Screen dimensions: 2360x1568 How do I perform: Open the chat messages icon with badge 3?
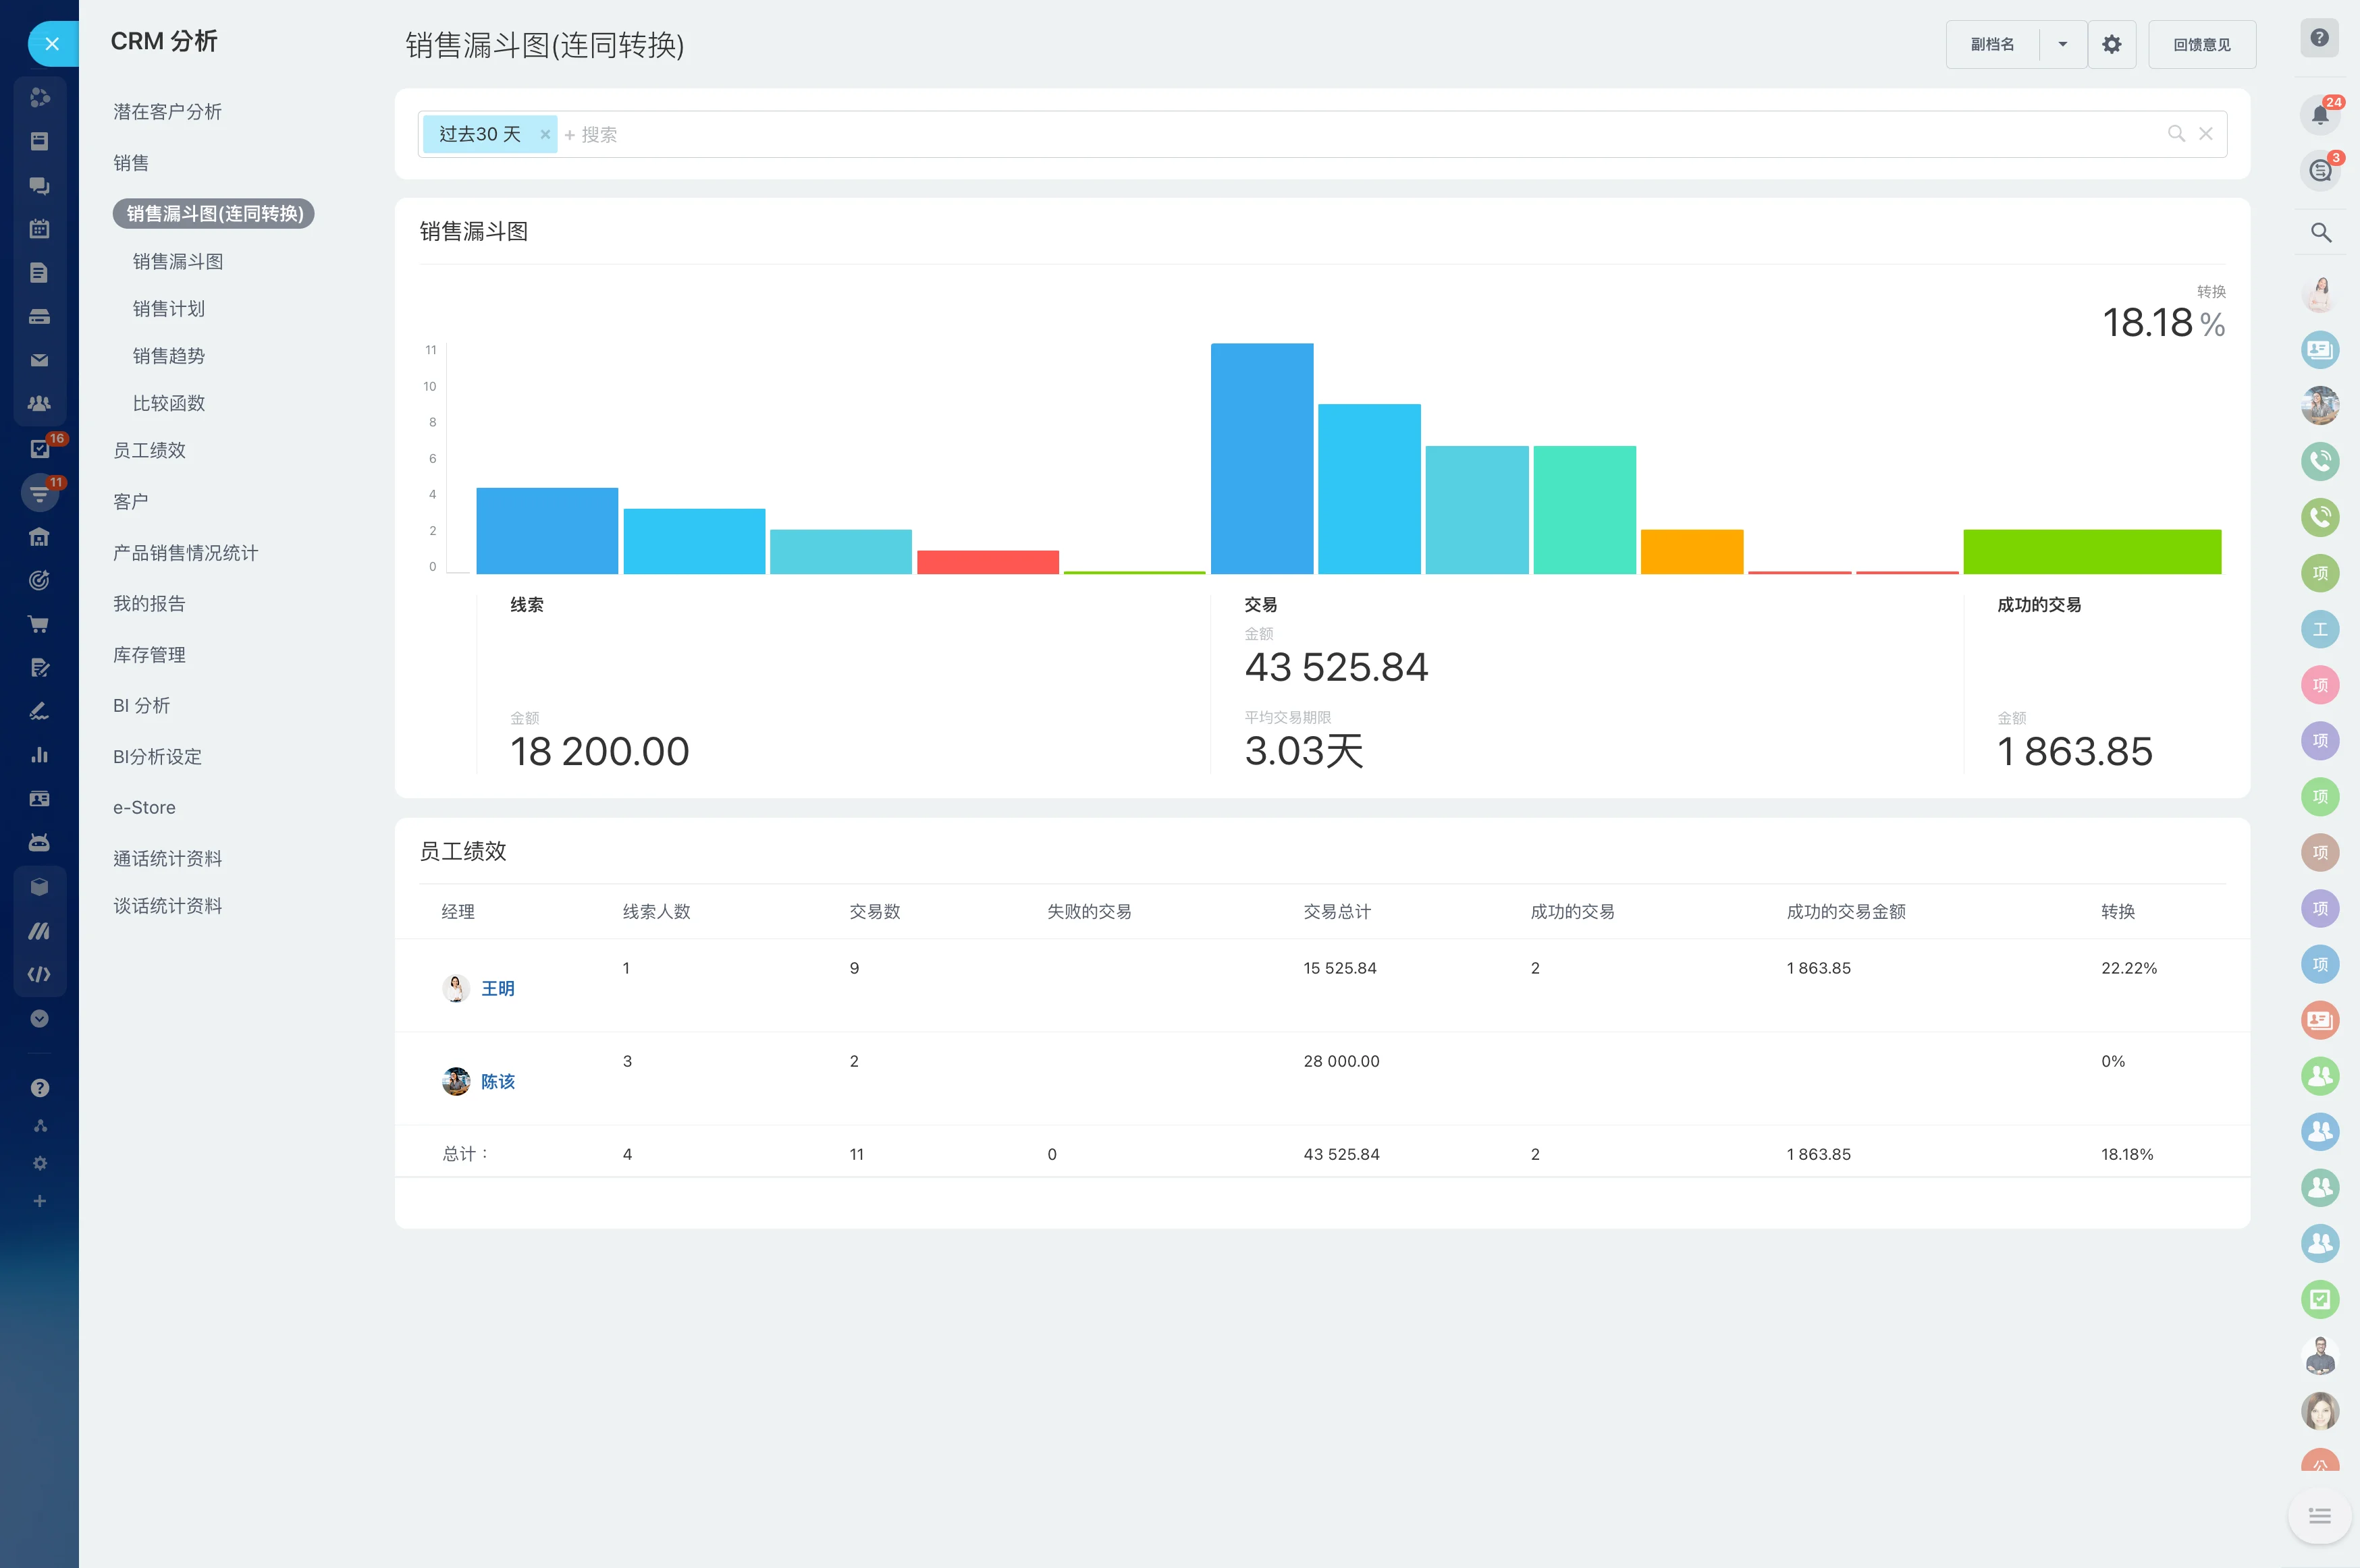[x=2319, y=171]
